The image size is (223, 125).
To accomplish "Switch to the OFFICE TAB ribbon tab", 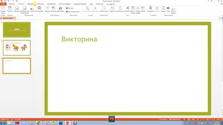I will pos(100,4).
